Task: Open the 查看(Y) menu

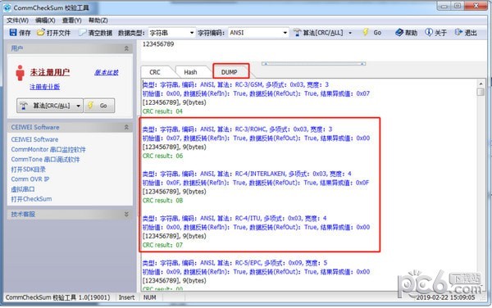Action: point(72,20)
